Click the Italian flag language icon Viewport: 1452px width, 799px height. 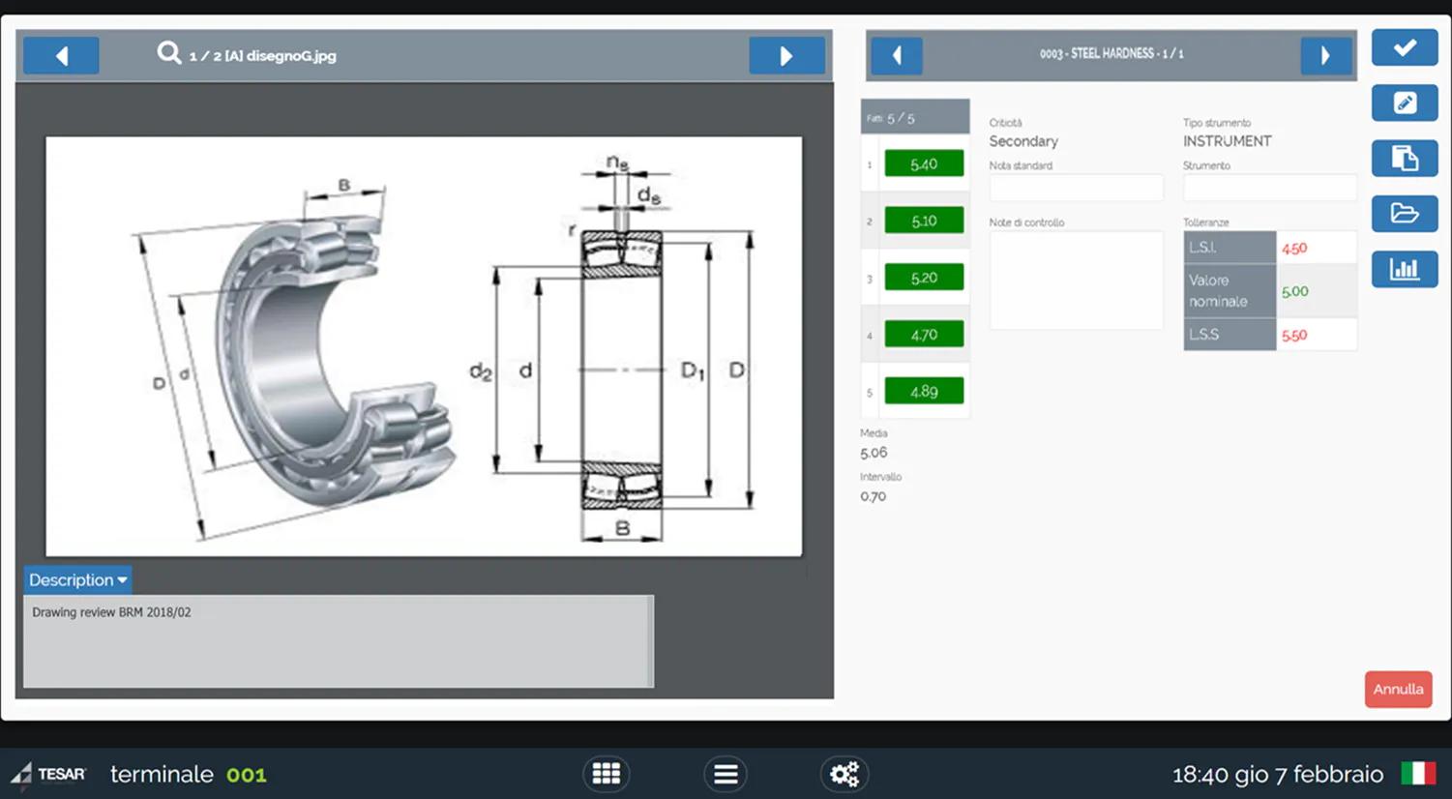tap(1418, 774)
